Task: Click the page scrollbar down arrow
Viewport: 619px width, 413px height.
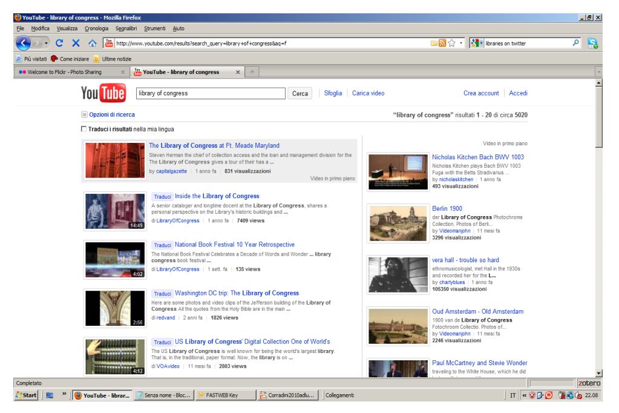Action: click(599, 373)
